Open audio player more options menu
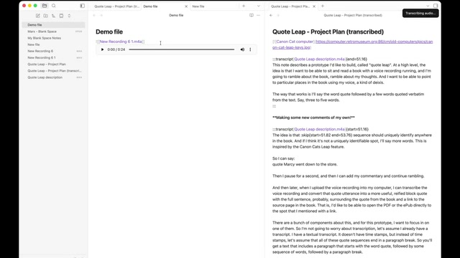Image resolution: width=460 pixels, height=258 pixels. click(x=250, y=49)
